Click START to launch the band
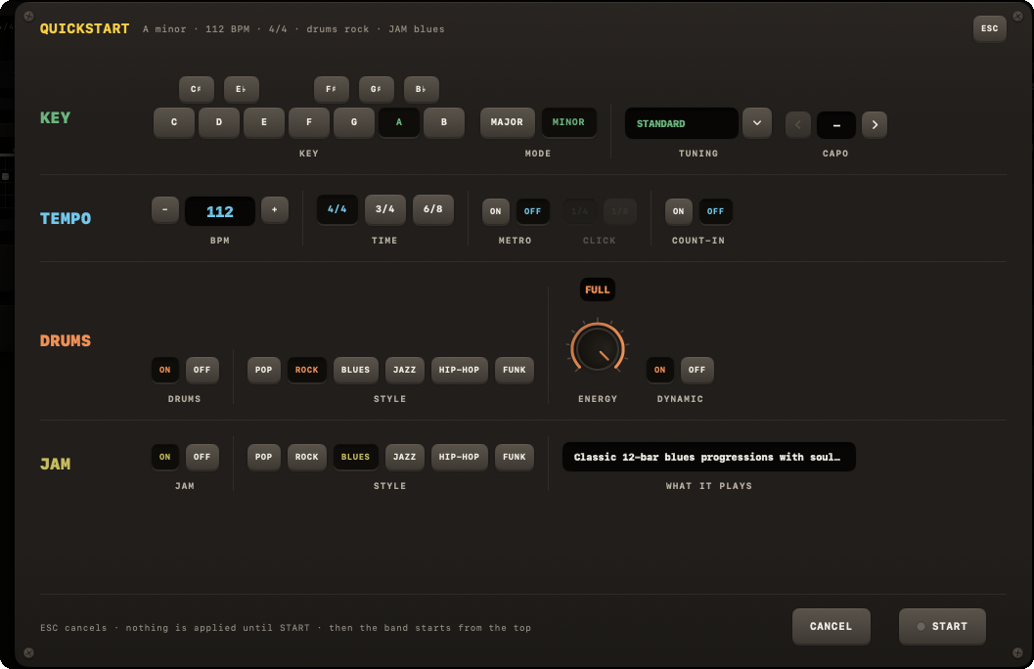Image resolution: width=1034 pixels, height=669 pixels. click(942, 626)
